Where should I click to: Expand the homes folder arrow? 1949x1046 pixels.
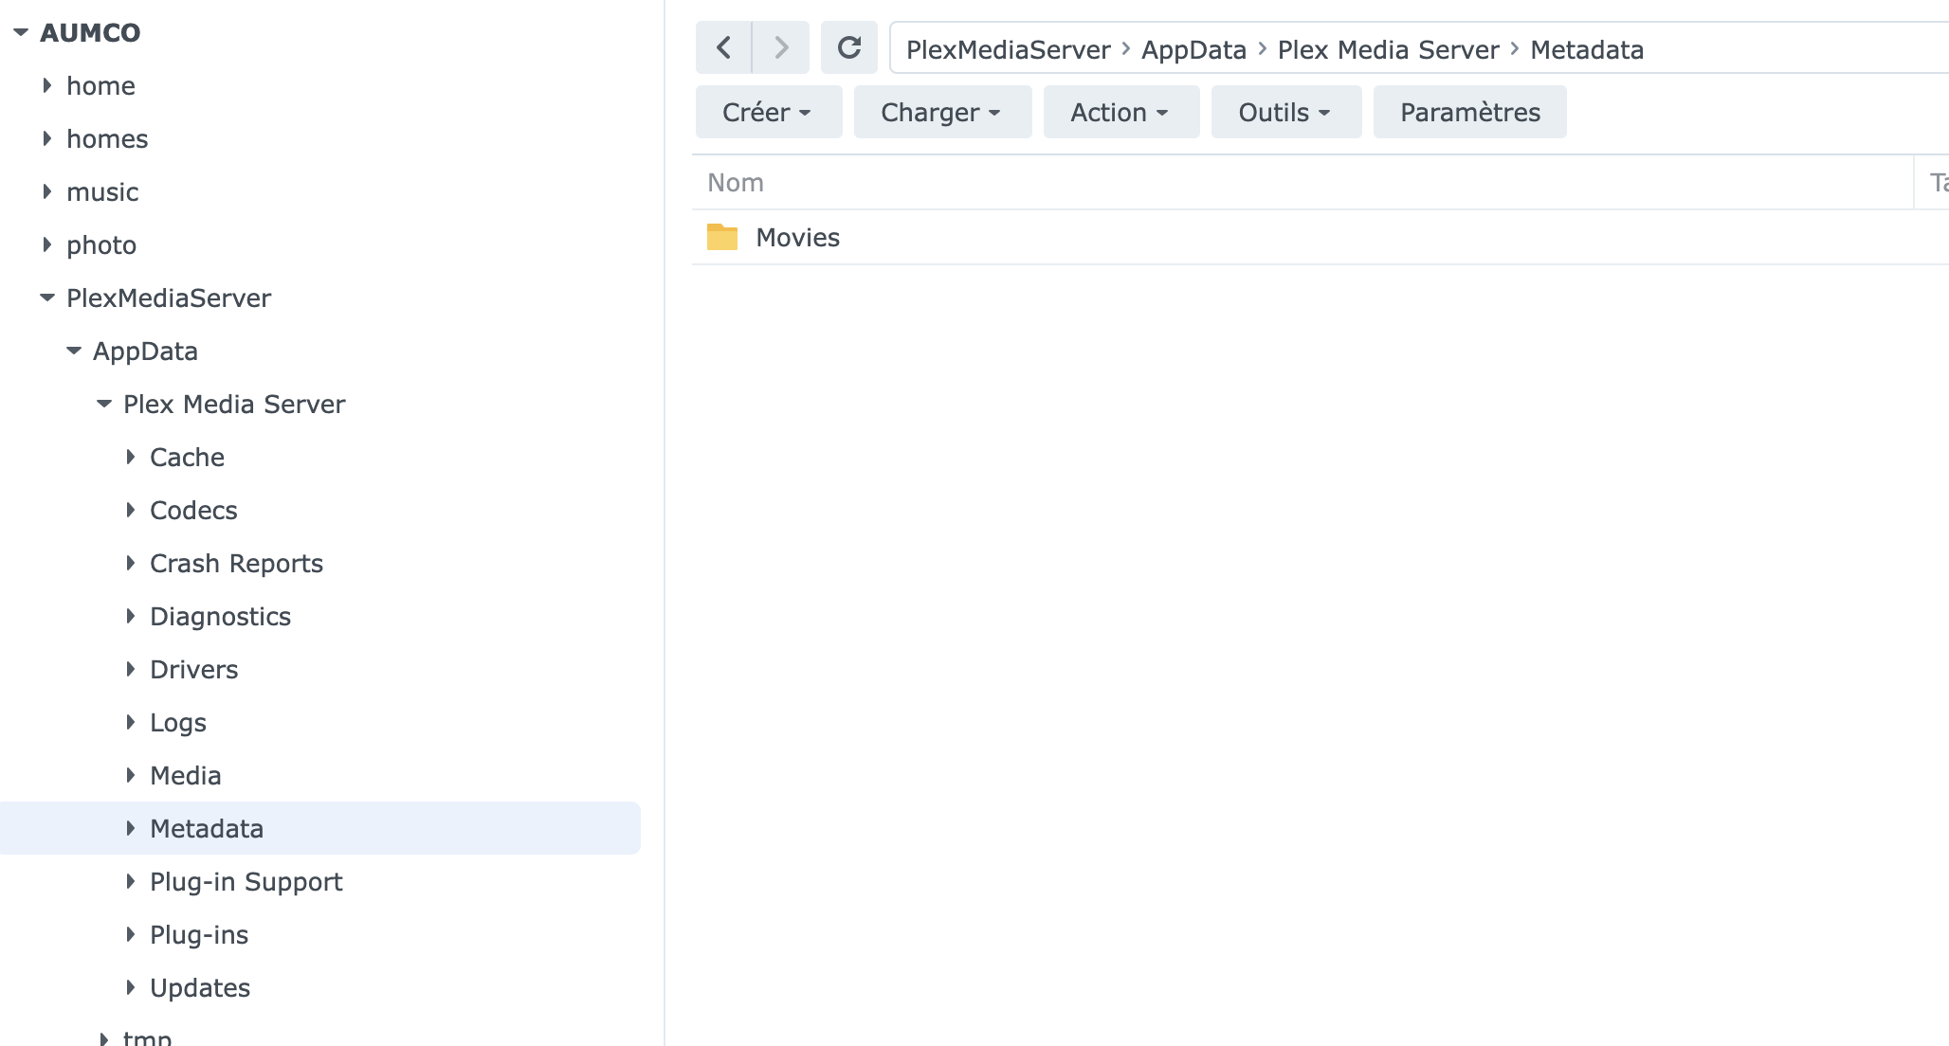47,138
